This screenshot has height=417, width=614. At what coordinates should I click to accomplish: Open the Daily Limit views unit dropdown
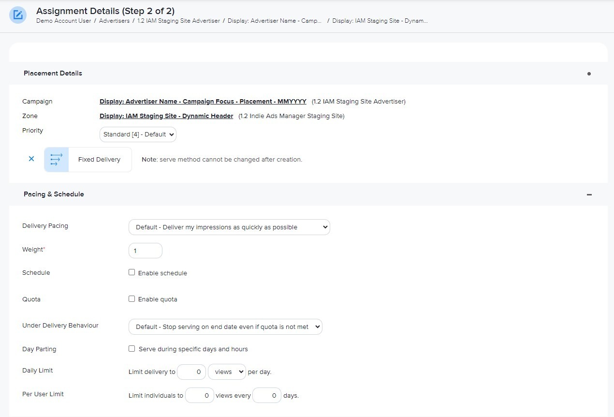tap(227, 372)
